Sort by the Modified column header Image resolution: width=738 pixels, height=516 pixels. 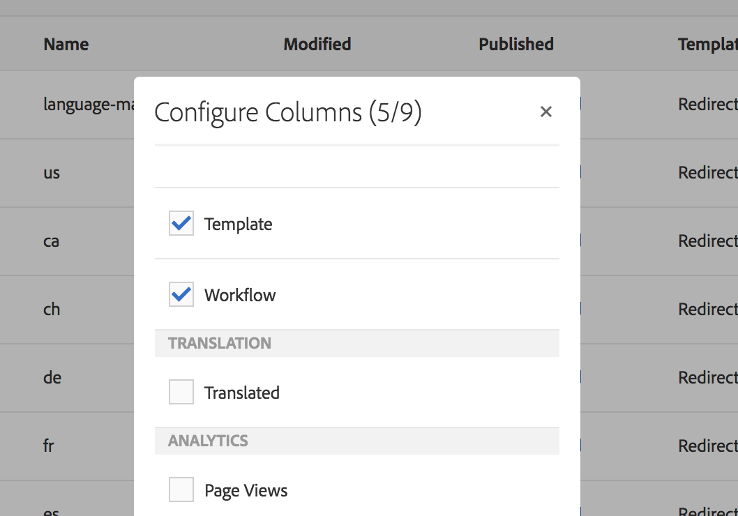(x=317, y=45)
